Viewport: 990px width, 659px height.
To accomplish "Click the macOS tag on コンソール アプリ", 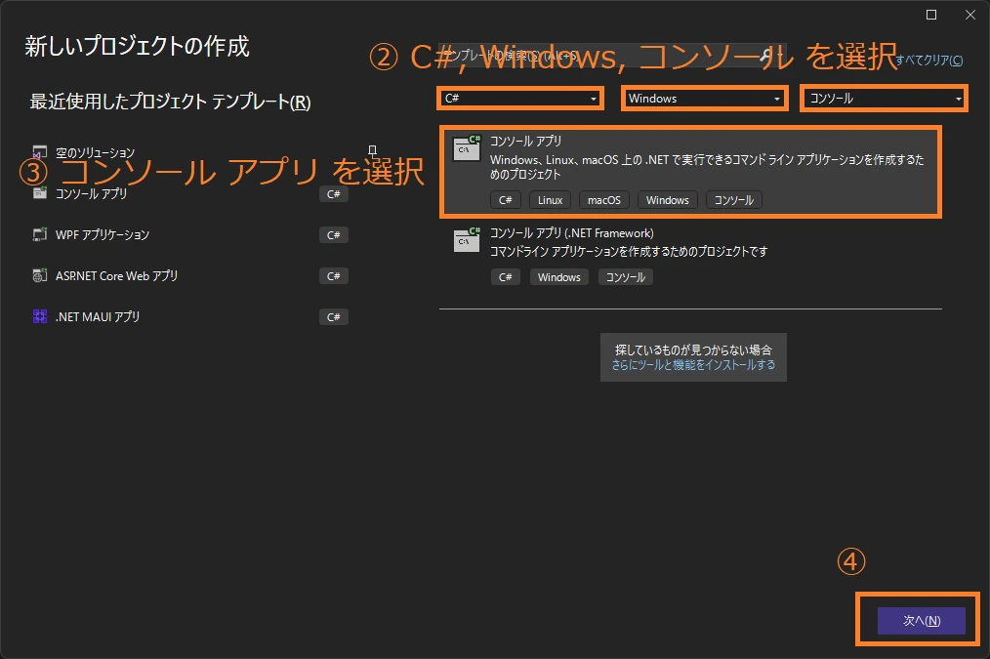I will tap(604, 200).
